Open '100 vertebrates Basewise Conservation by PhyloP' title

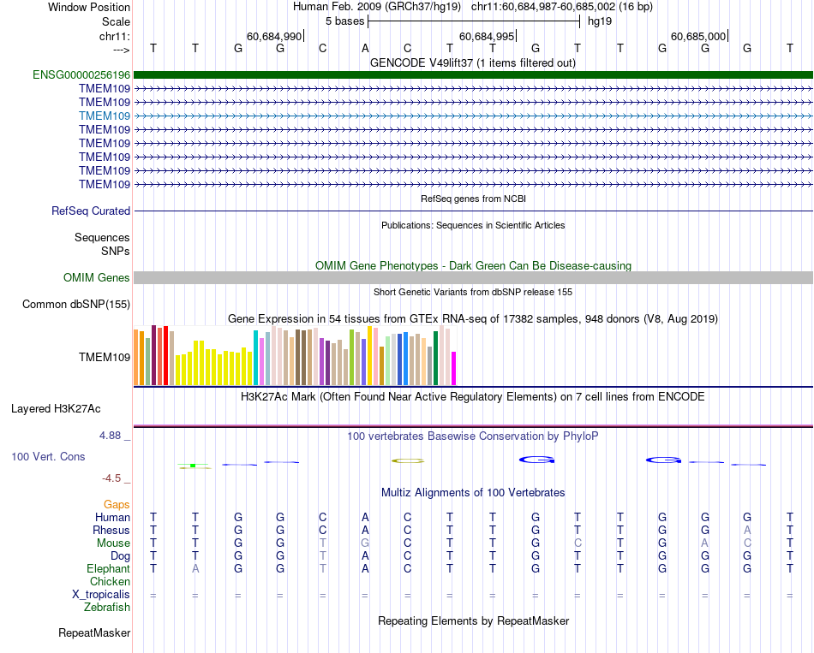(x=473, y=436)
